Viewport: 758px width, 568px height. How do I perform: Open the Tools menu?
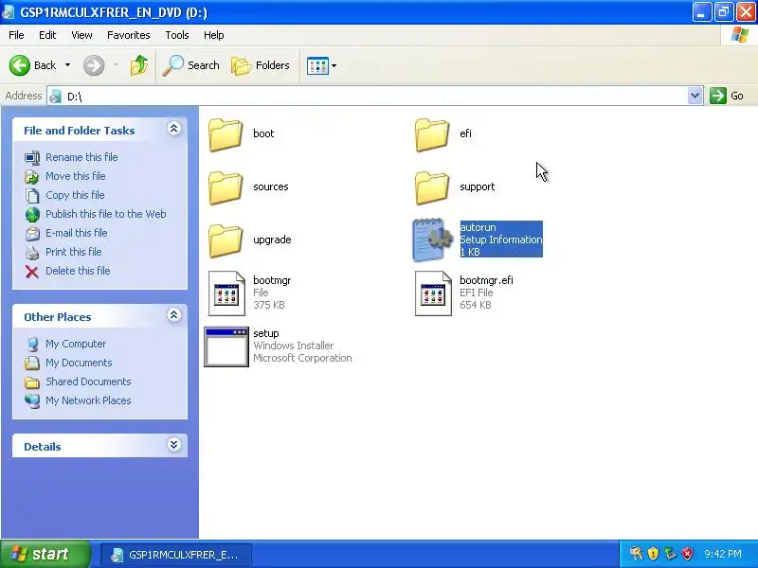(x=177, y=35)
